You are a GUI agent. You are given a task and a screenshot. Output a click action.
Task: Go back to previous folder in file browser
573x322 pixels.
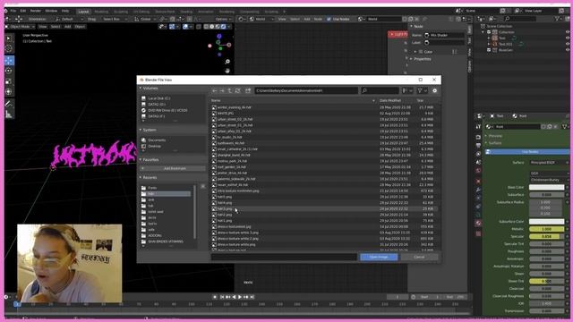[x=215, y=90]
